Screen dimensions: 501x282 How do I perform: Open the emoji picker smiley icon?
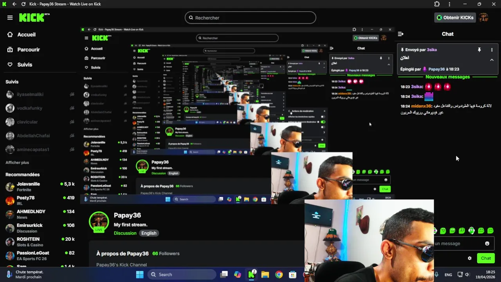click(487, 244)
